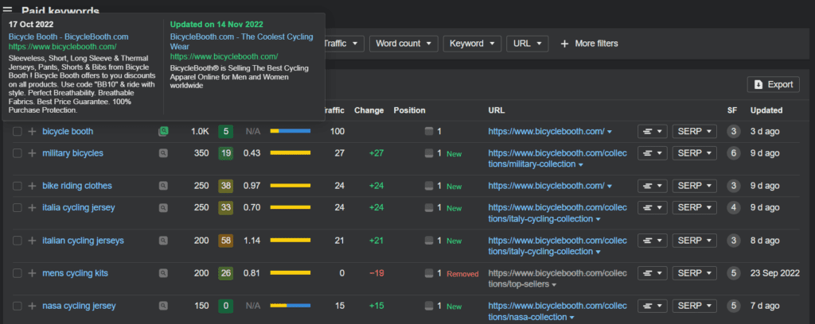Open chart dropdown for bike riding clothes
815x324 pixels.
tap(653, 186)
